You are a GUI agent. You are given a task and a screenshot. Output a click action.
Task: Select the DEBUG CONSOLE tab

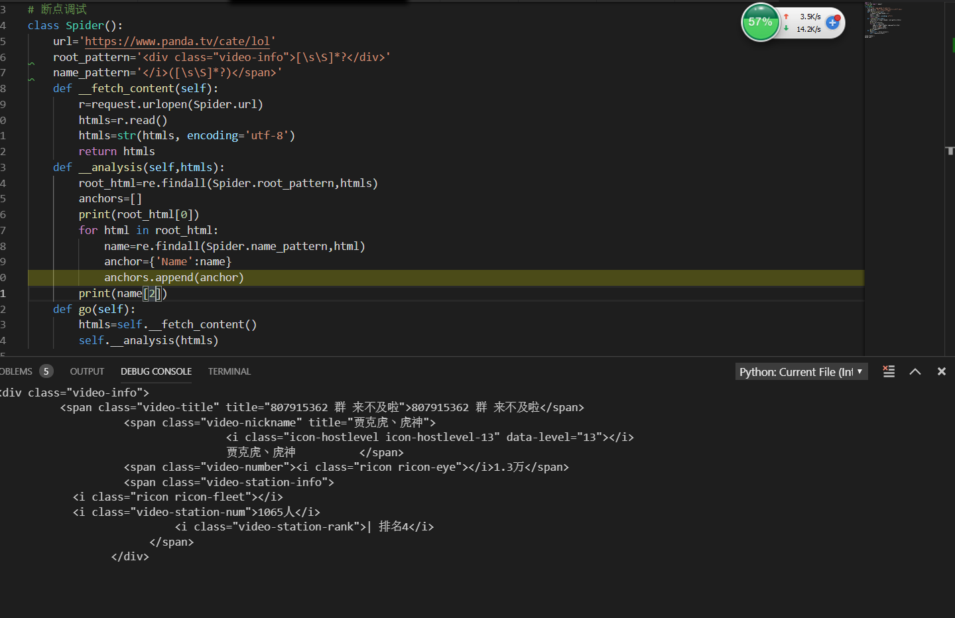pyautogui.click(x=156, y=372)
